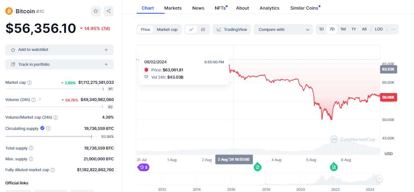
Task: Switch to line chart view
Action: point(191,29)
